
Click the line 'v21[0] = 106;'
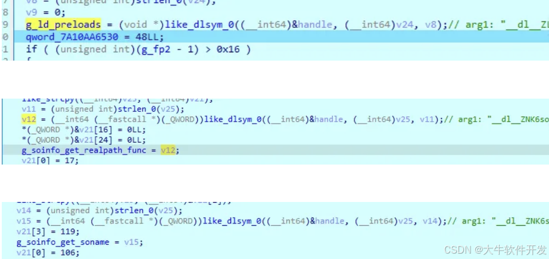48,252
